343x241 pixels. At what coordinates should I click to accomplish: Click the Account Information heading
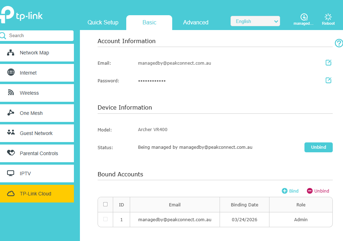coord(127,41)
